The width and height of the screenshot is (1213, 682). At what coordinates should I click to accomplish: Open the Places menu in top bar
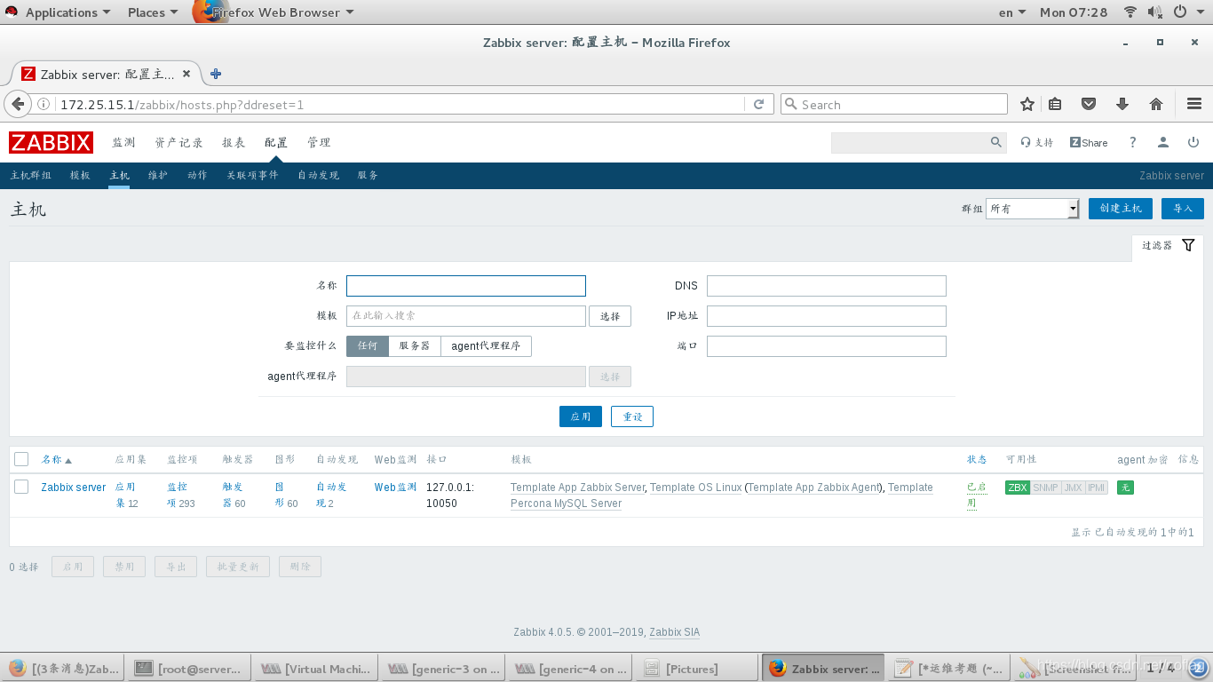click(153, 12)
